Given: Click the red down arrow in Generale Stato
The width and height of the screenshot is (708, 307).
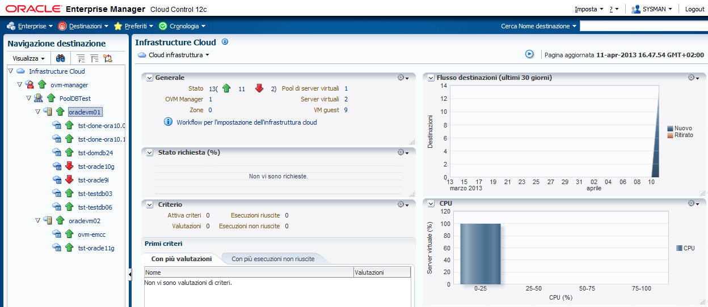Looking at the screenshot, I should tap(259, 88).
